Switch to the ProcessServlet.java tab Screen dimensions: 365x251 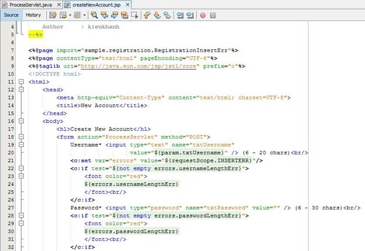coord(30,5)
